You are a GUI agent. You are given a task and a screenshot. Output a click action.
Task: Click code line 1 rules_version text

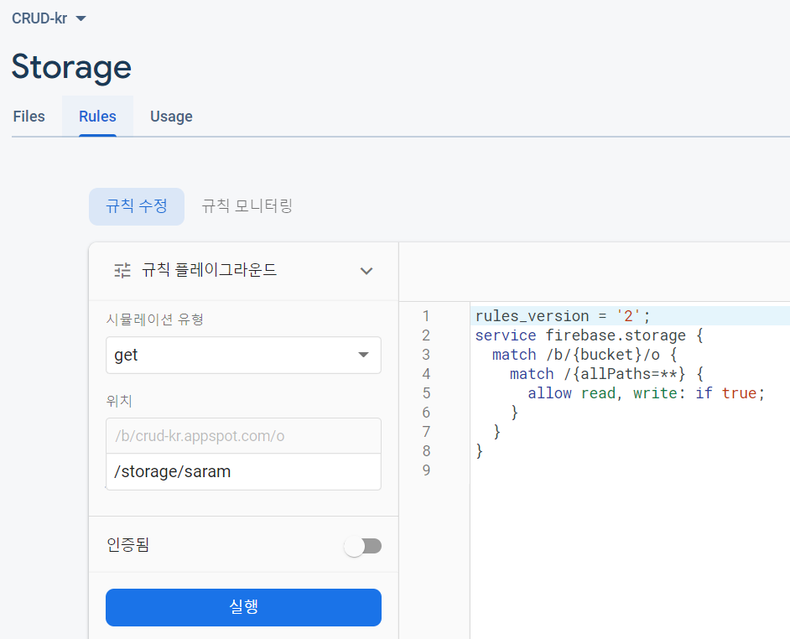click(563, 316)
